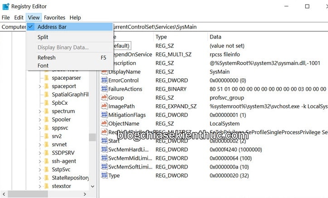Expand the ssh-agent tree node
Image resolution: width=328 pixels, height=198 pixels.
click(40, 161)
